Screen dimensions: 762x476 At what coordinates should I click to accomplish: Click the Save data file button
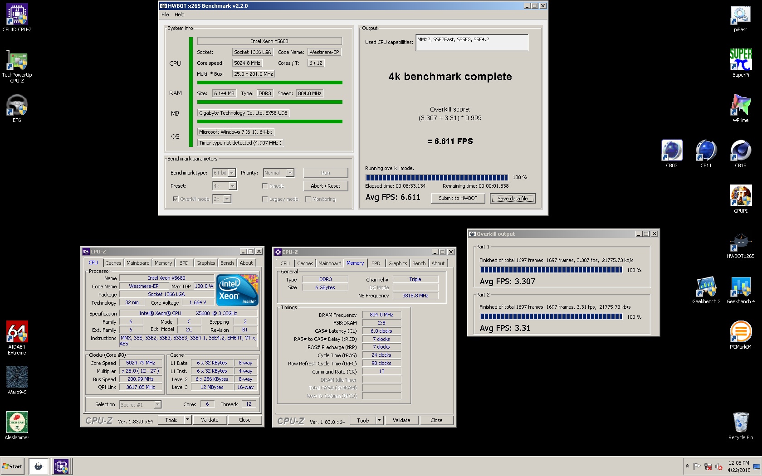[513, 198]
